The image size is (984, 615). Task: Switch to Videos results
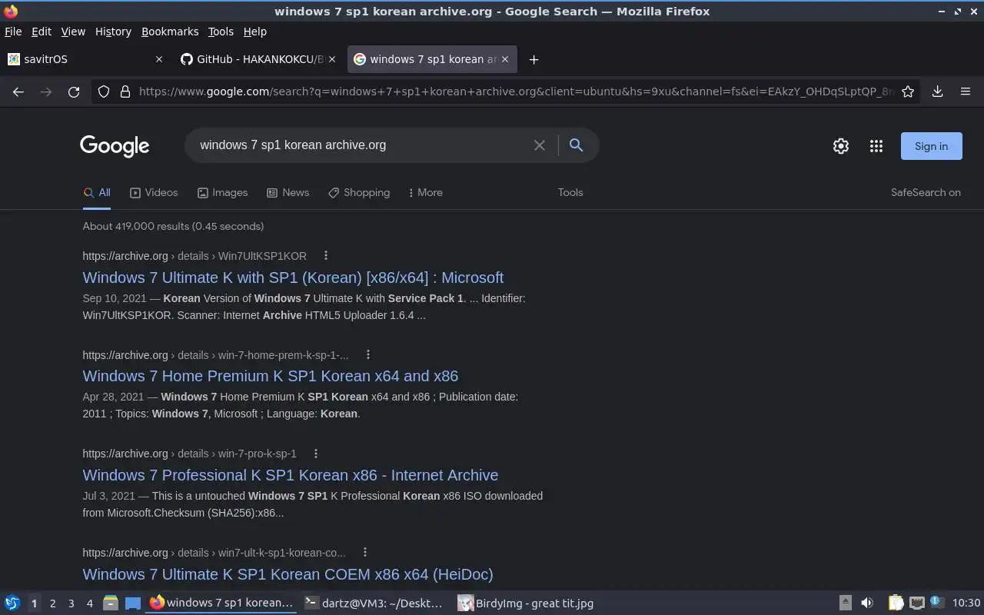pyautogui.click(x=154, y=193)
